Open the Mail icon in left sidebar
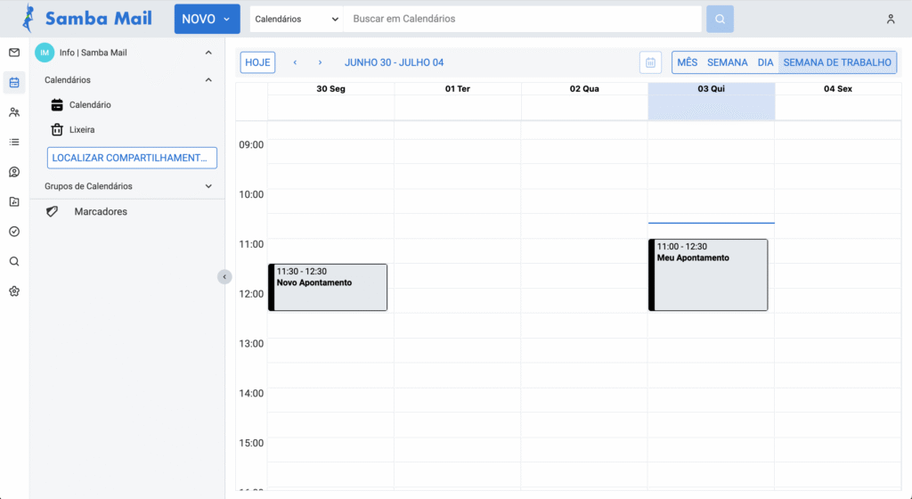The width and height of the screenshot is (912, 499). pyautogui.click(x=14, y=53)
